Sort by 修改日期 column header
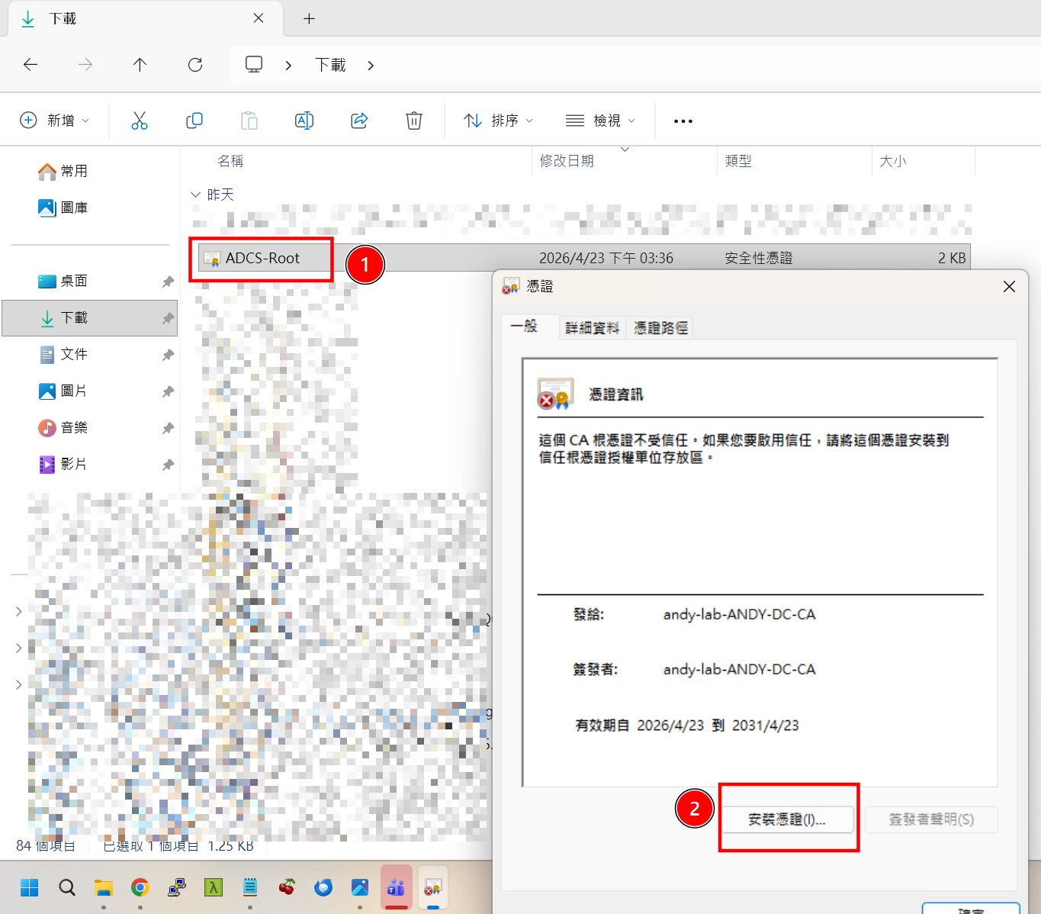Image resolution: width=1041 pixels, height=914 pixels. tap(567, 161)
